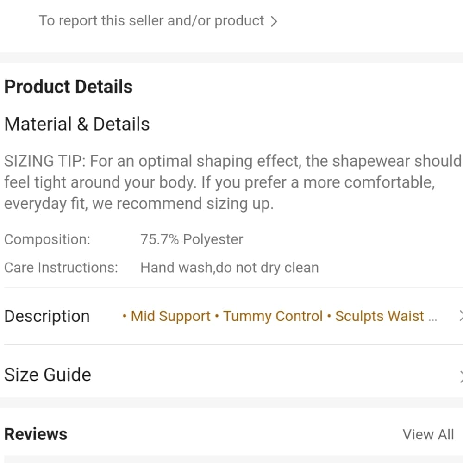
Task: Tap the gray divider above Product Details
Action: tap(231, 57)
